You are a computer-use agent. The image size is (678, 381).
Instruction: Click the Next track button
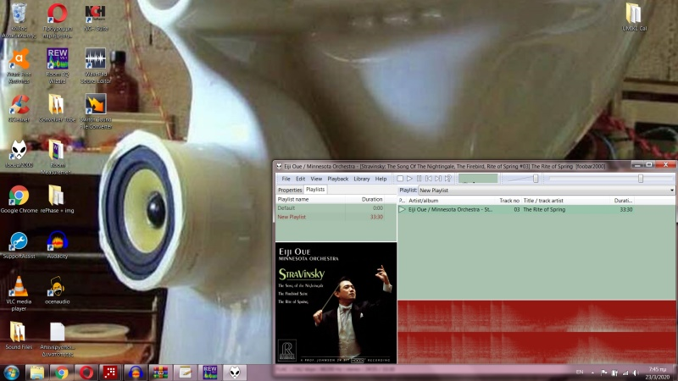pos(438,179)
